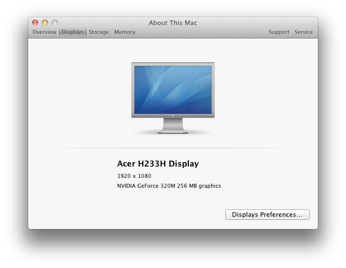Image resolution: width=346 pixels, height=268 pixels.
Task: Click the Acer H233H Display heading
Action: coord(158,164)
